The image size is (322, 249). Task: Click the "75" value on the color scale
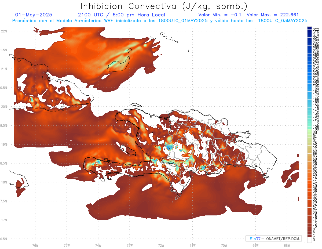(315, 146)
